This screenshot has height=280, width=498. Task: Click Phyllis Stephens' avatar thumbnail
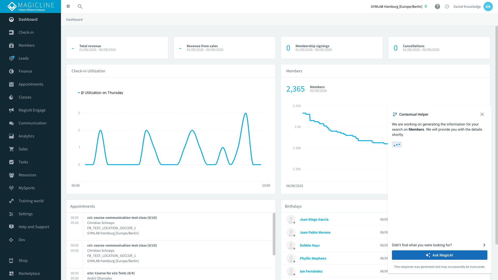pyautogui.click(x=291, y=258)
